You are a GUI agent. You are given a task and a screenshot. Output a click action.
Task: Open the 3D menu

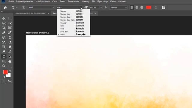93,1
